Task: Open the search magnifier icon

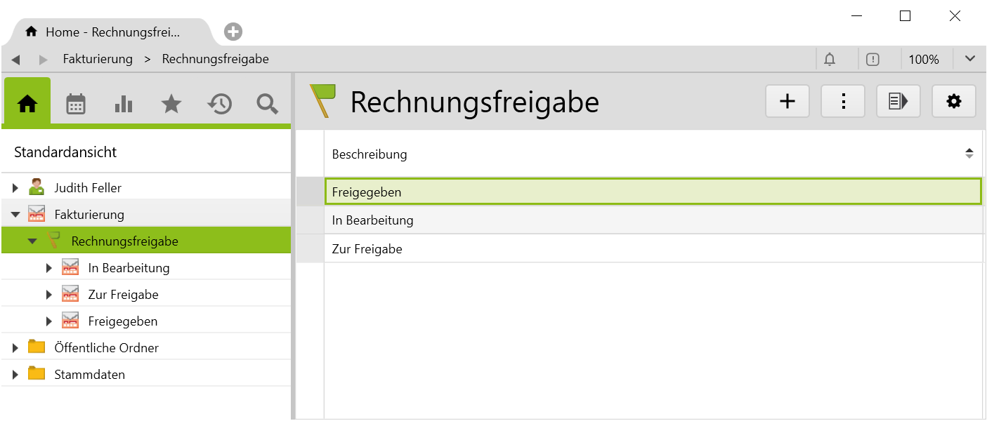Action: [x=267, y=105]
